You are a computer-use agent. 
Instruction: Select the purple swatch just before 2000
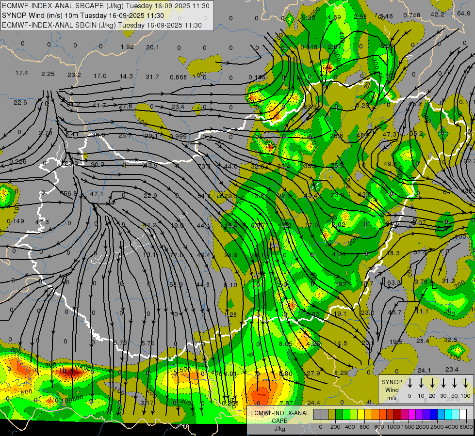(419, 415)
